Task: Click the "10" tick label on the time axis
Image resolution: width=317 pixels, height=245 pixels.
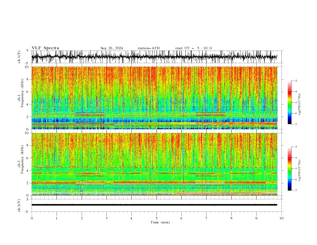Action: pos(281,218)
